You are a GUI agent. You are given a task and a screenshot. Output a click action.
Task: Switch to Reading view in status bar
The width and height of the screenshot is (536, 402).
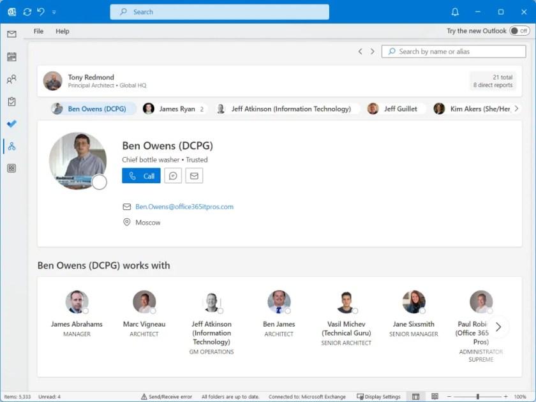(435, 396)
